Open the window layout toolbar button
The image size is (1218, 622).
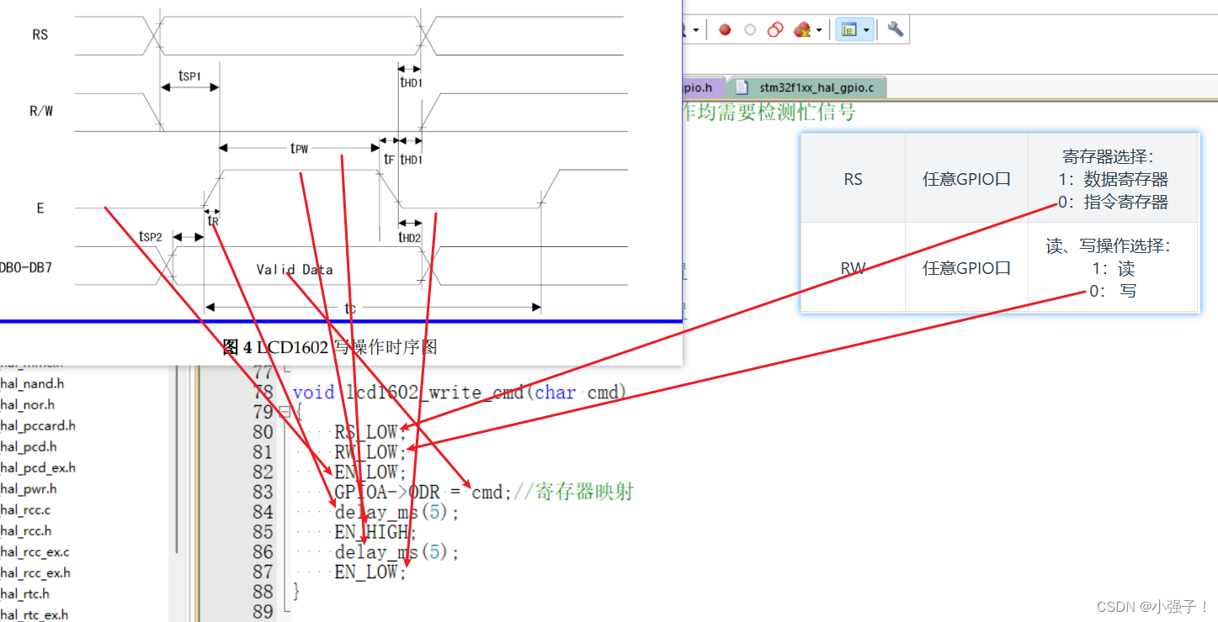coord(849,30)
